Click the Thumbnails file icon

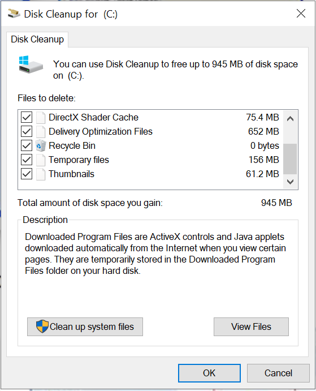[x=41, y=174]
